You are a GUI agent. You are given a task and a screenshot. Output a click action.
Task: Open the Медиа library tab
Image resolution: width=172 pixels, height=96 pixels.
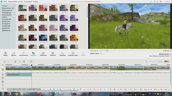(x=5, y=54)
